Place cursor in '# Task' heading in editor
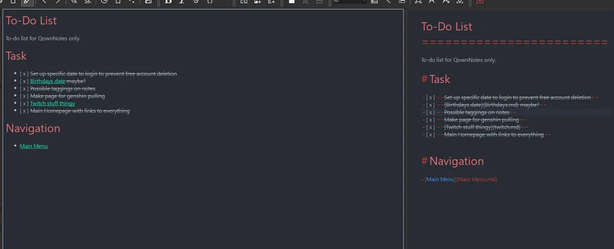 coord(435,79)
